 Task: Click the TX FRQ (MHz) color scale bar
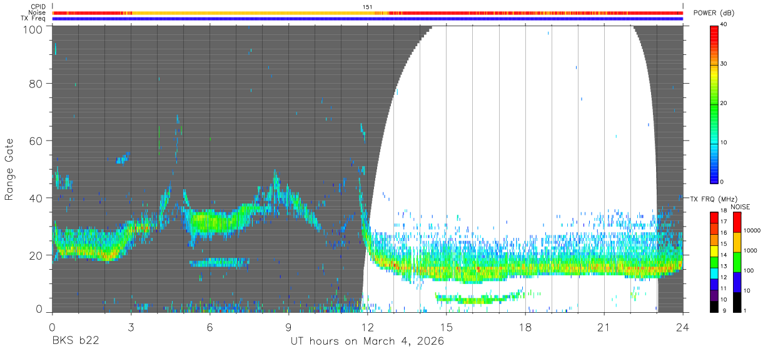(714, 262)
